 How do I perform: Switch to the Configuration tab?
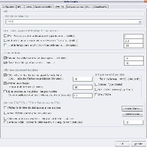tap(8, 7)
